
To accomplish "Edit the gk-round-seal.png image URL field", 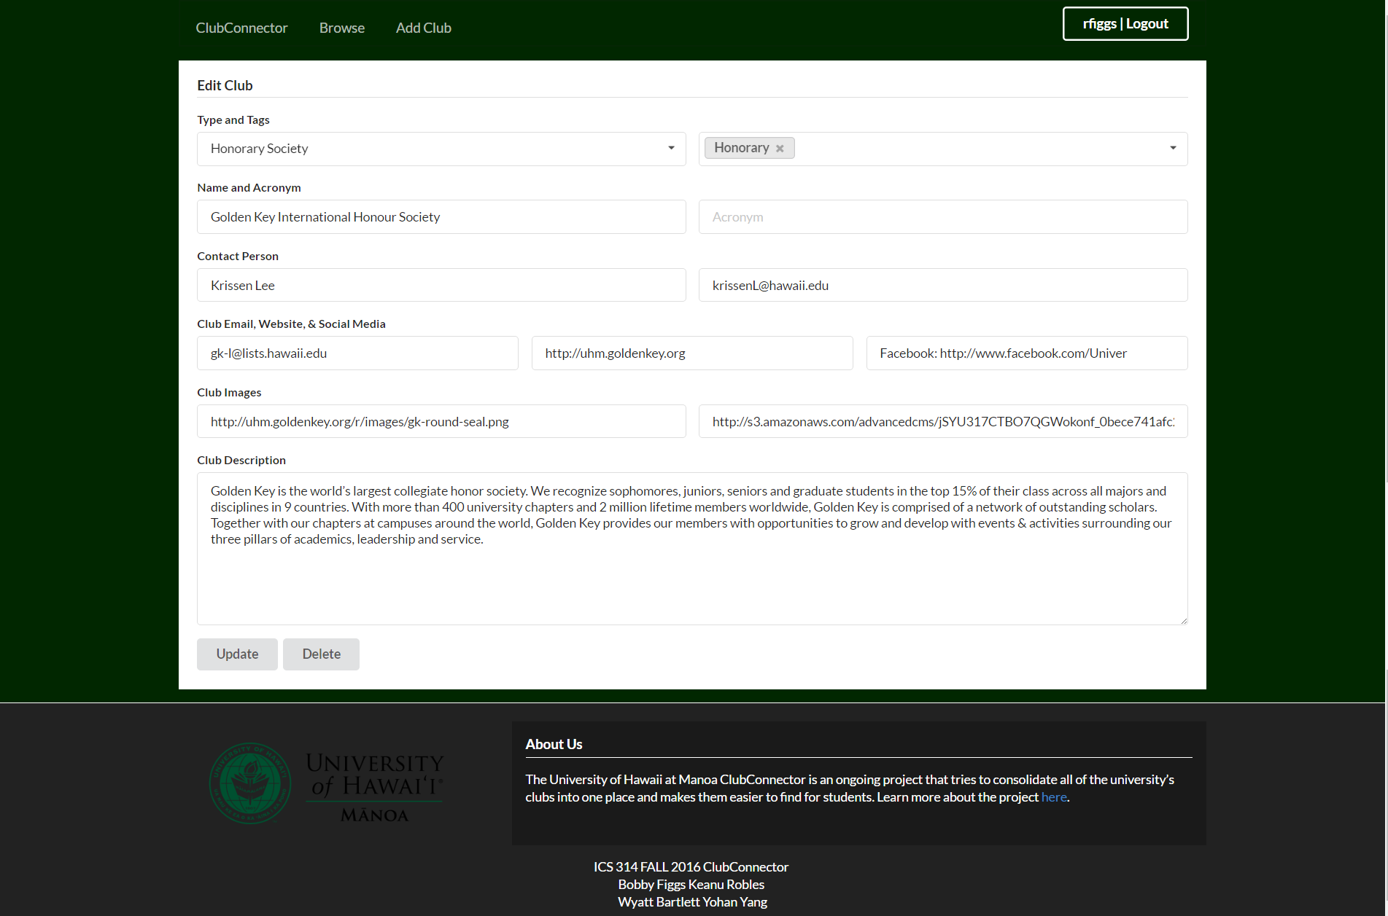I will [441, 421].
